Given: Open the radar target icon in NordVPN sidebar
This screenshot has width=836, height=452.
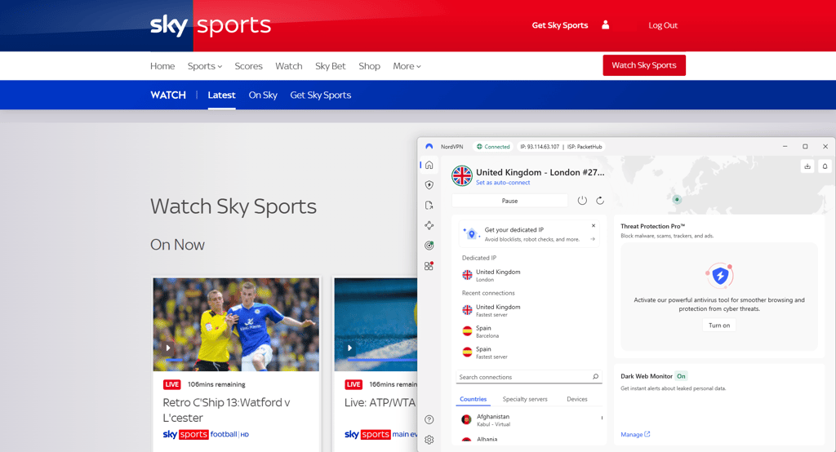Looking at the screenshot, I should tap(429, 246).
